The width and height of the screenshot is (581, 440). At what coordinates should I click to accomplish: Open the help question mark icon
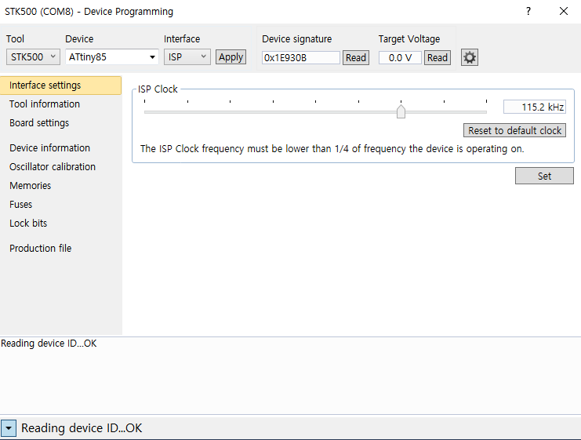pyautogui.click(x=528, y=11)
